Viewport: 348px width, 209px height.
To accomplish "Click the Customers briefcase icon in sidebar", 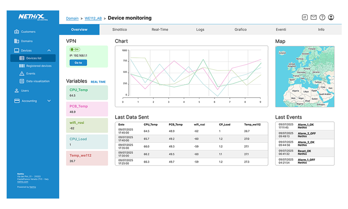I will (x=17, y=32).
